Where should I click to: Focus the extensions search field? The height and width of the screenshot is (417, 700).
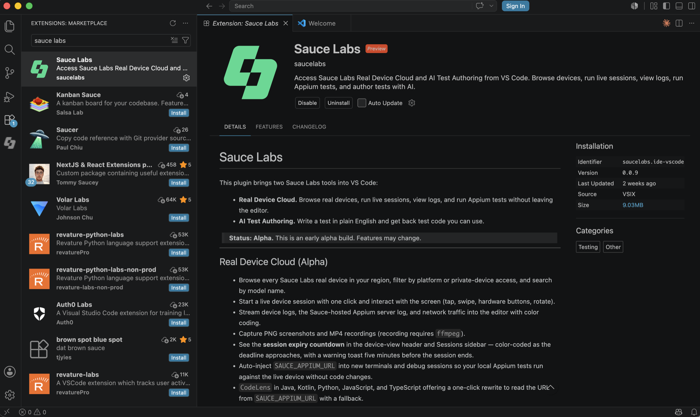101,40
